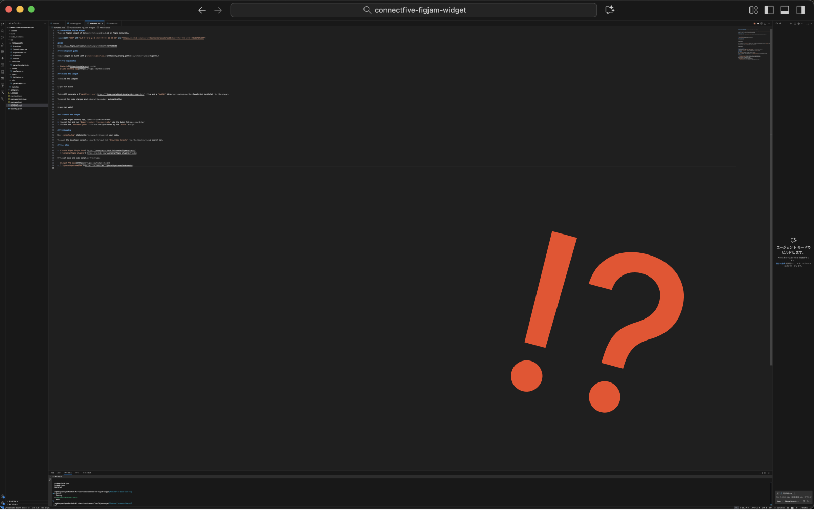Screen dimensions: 814x510
Task: Open the figma.com/downloads link in the README
Action: [x=95, y=69]
